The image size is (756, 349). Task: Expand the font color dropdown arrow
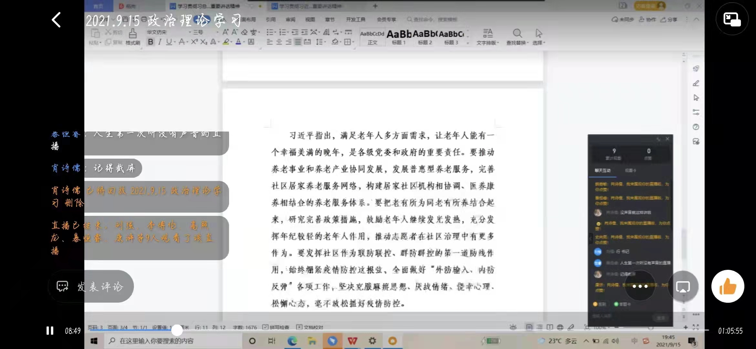(x=243, y=42)
